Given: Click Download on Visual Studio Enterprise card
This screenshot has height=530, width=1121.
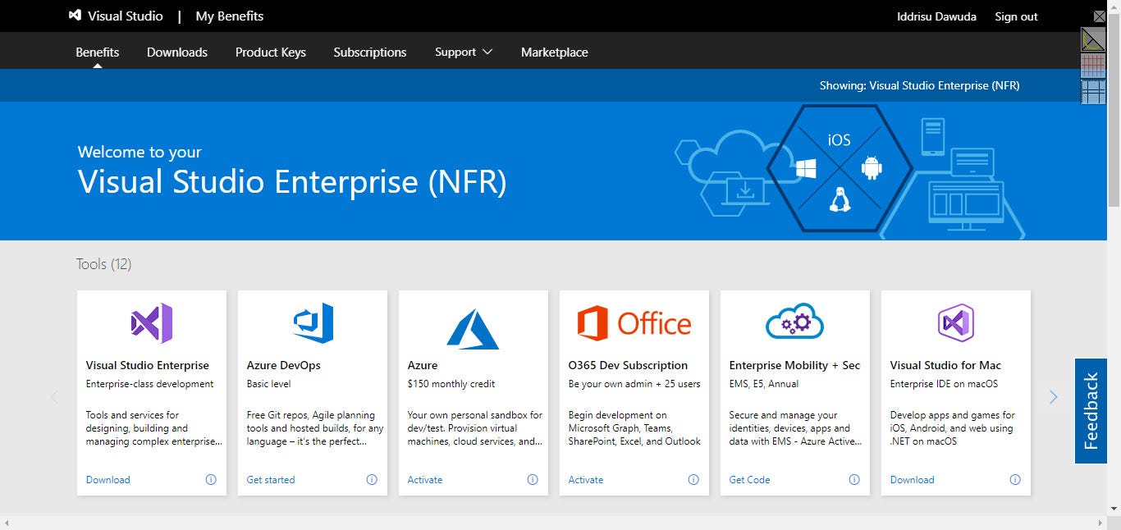Looking at the screenshot, I should [108, 480].
